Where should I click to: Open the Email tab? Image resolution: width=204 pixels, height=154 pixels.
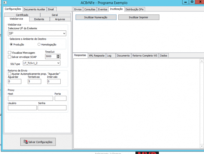click(51, 9)
